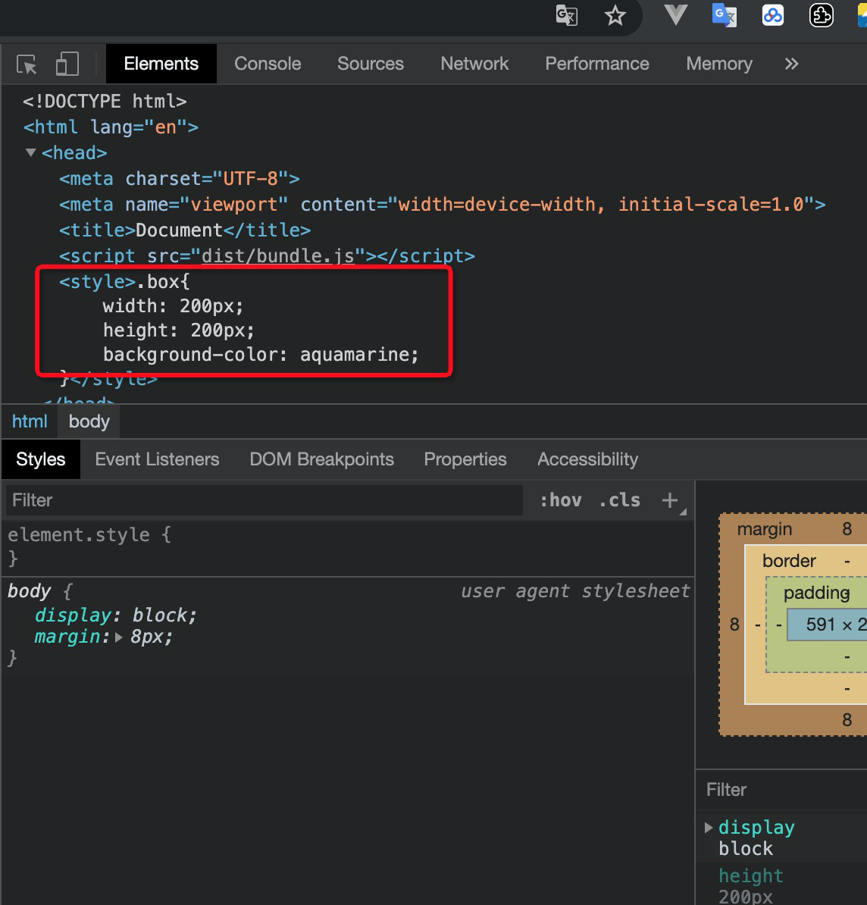Activate the inspect element picker
Image resolution: width=867 pixels, height=905 pixels.
point(27,64)
